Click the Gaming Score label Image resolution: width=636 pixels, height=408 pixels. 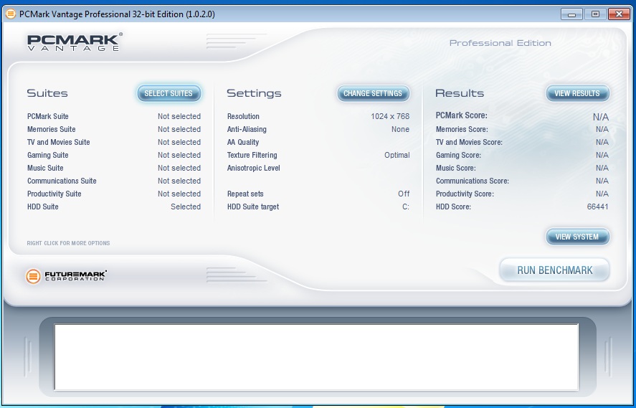coord(458,156)
